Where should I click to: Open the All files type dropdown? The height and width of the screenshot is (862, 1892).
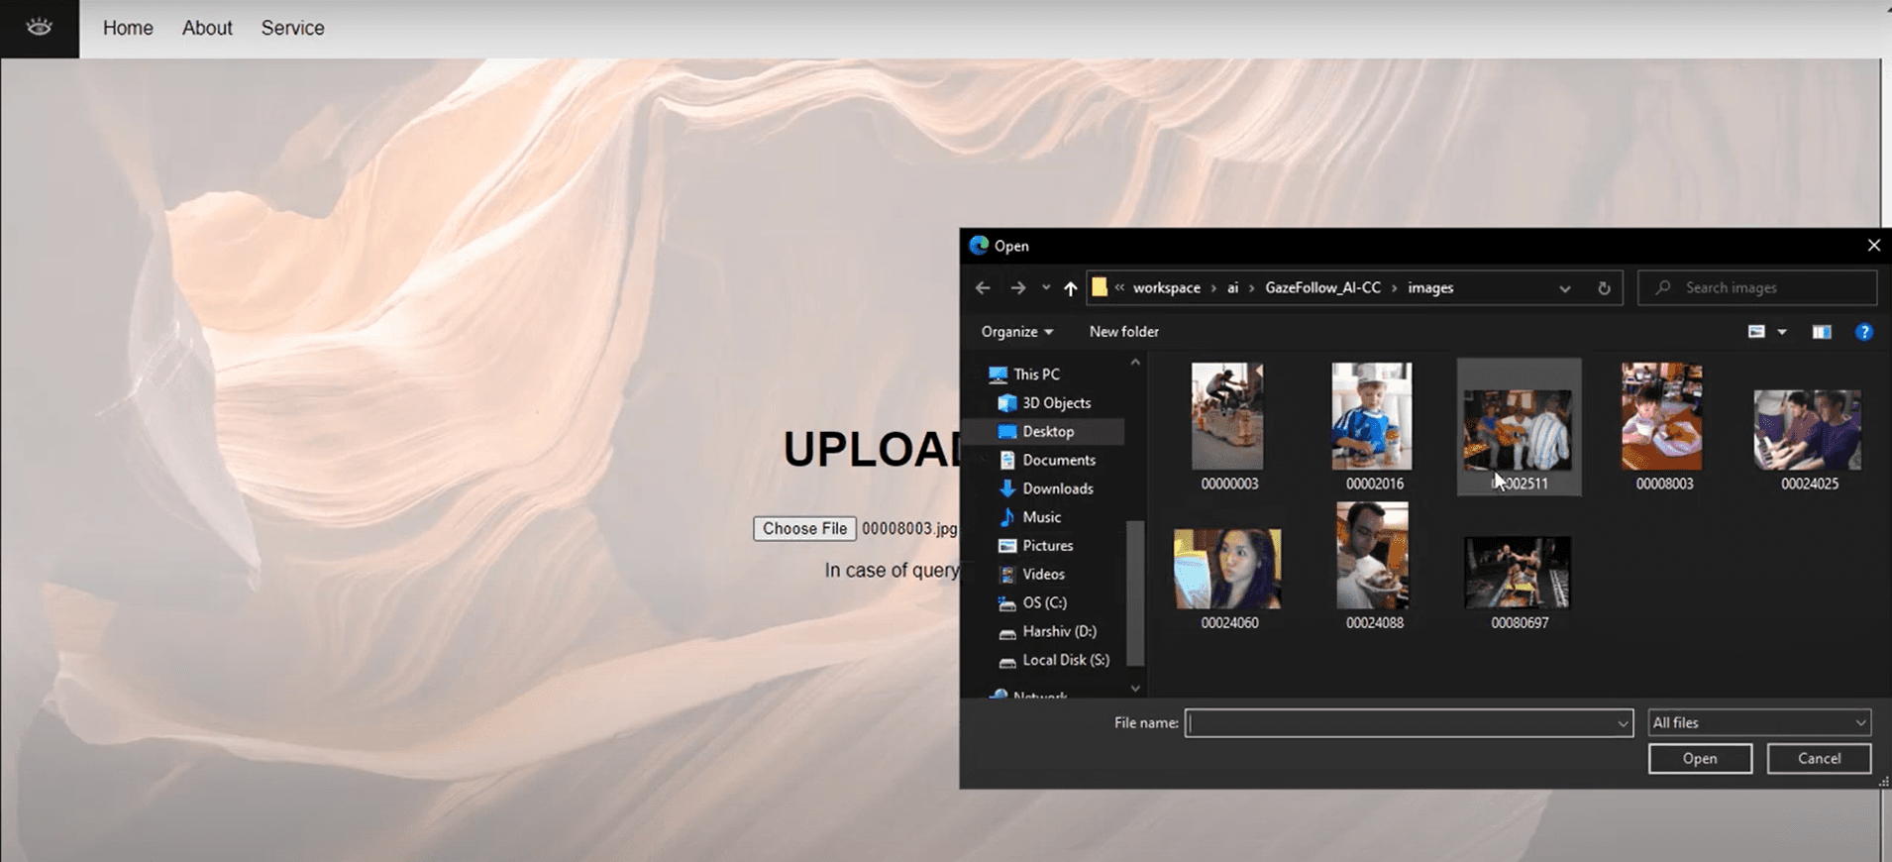coord(1758,723)
